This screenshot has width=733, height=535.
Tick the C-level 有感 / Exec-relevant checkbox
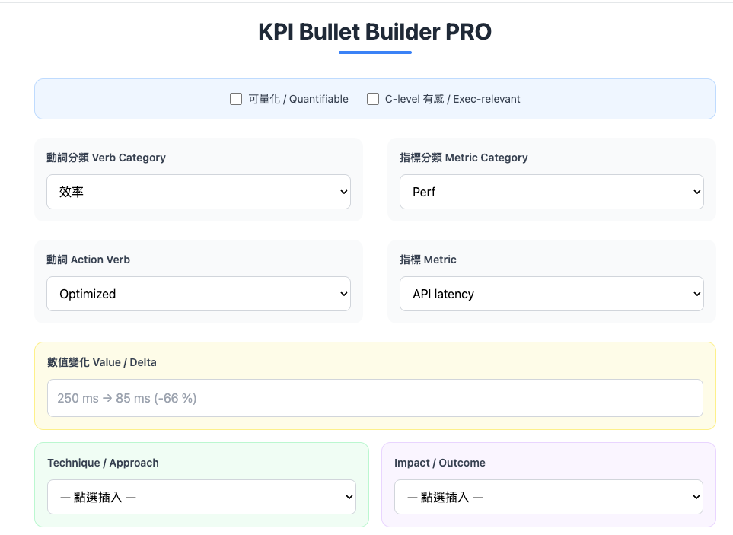[x=373, y=99]
